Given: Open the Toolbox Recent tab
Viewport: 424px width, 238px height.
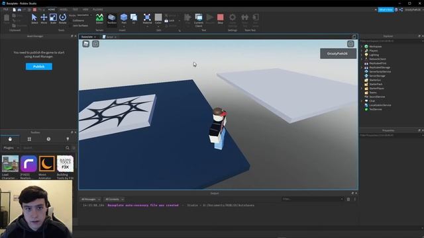Looking at the screenshot, I should point(48,139).
